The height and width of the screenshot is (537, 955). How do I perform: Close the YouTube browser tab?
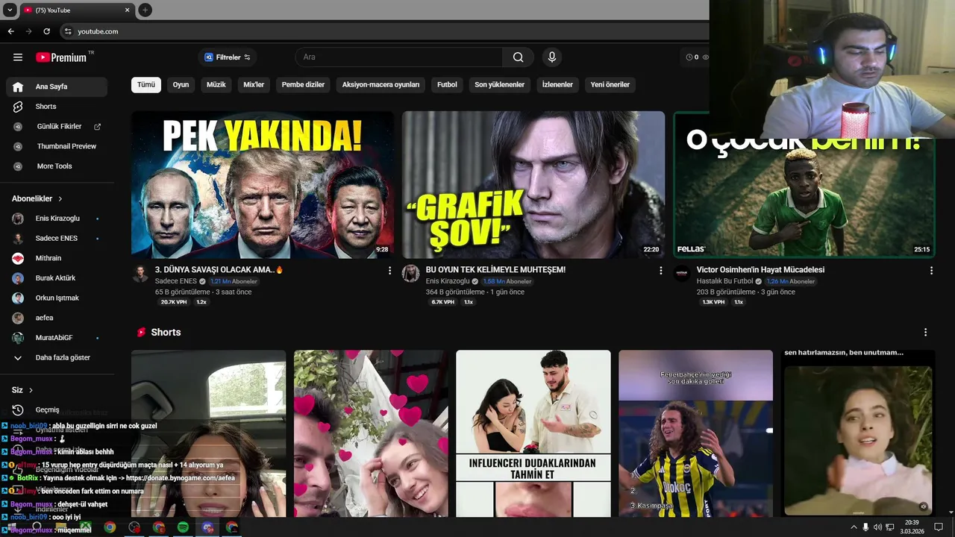point(127,10)
